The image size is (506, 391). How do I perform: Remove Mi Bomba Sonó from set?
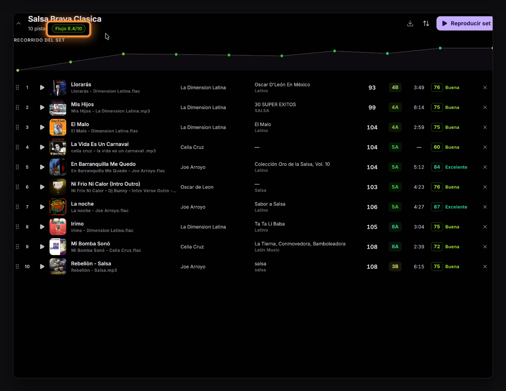pos(485,246)
